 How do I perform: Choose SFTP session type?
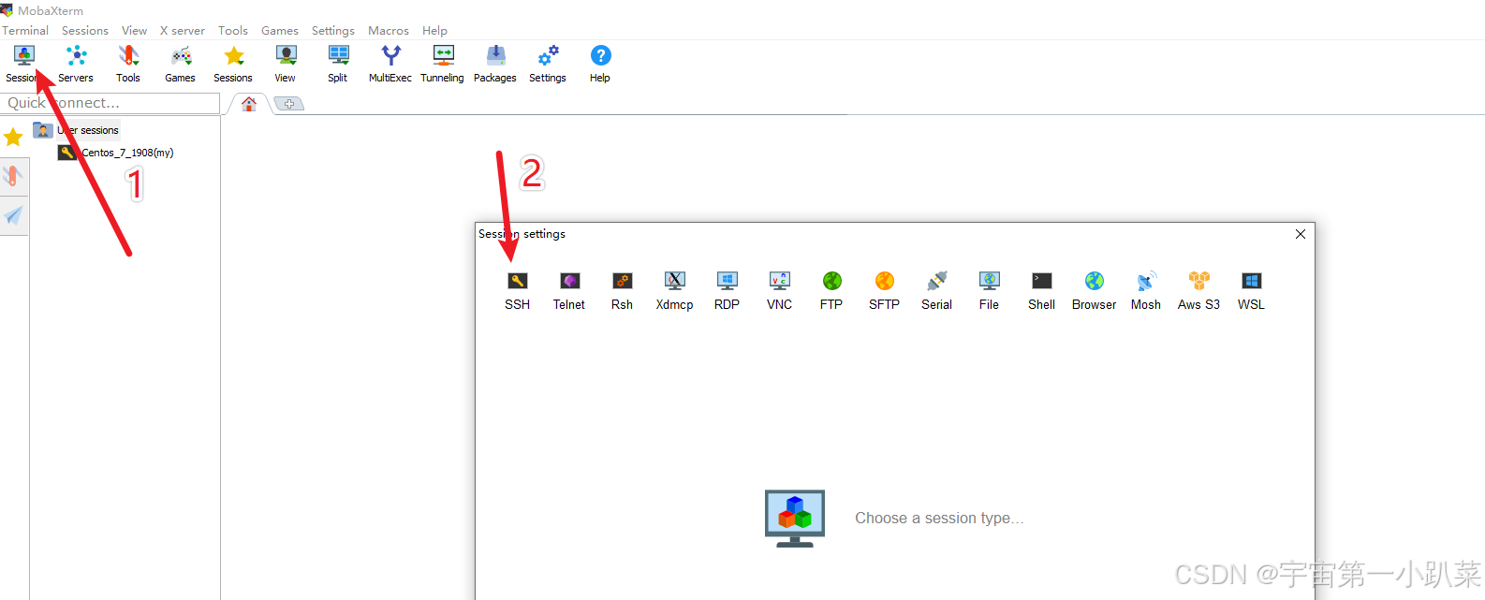pyautogui.click(x=885, y=291)
